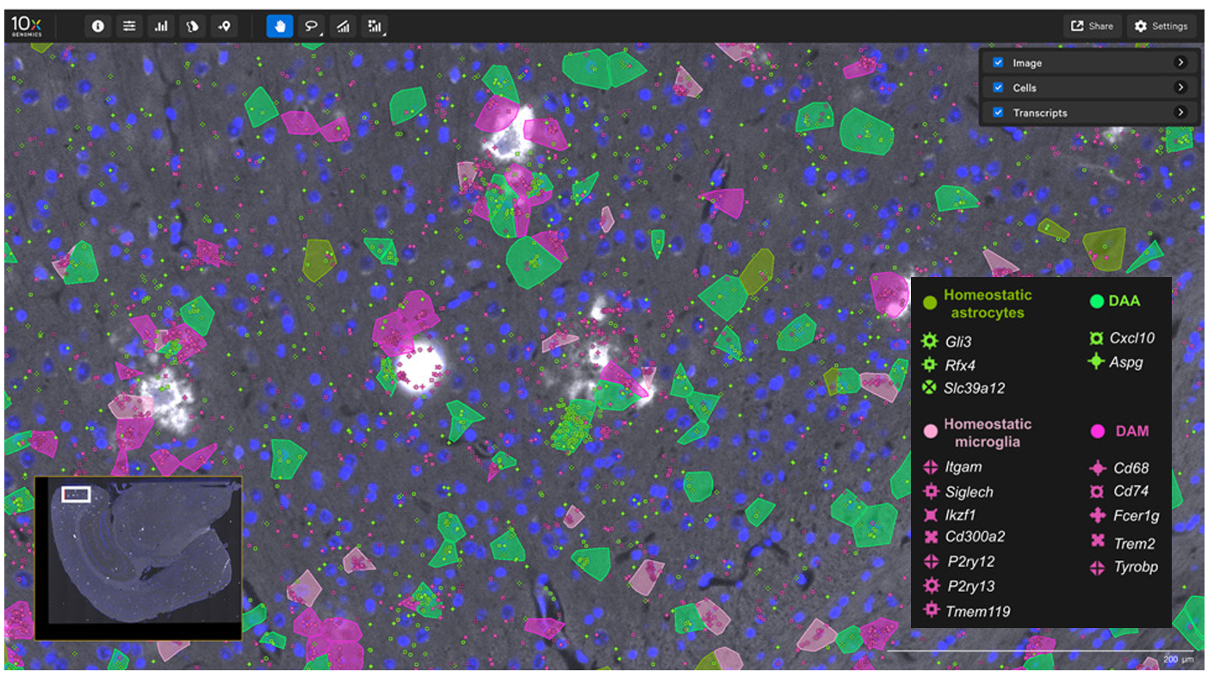Open the bar chart analysis tool

[161, 26]
